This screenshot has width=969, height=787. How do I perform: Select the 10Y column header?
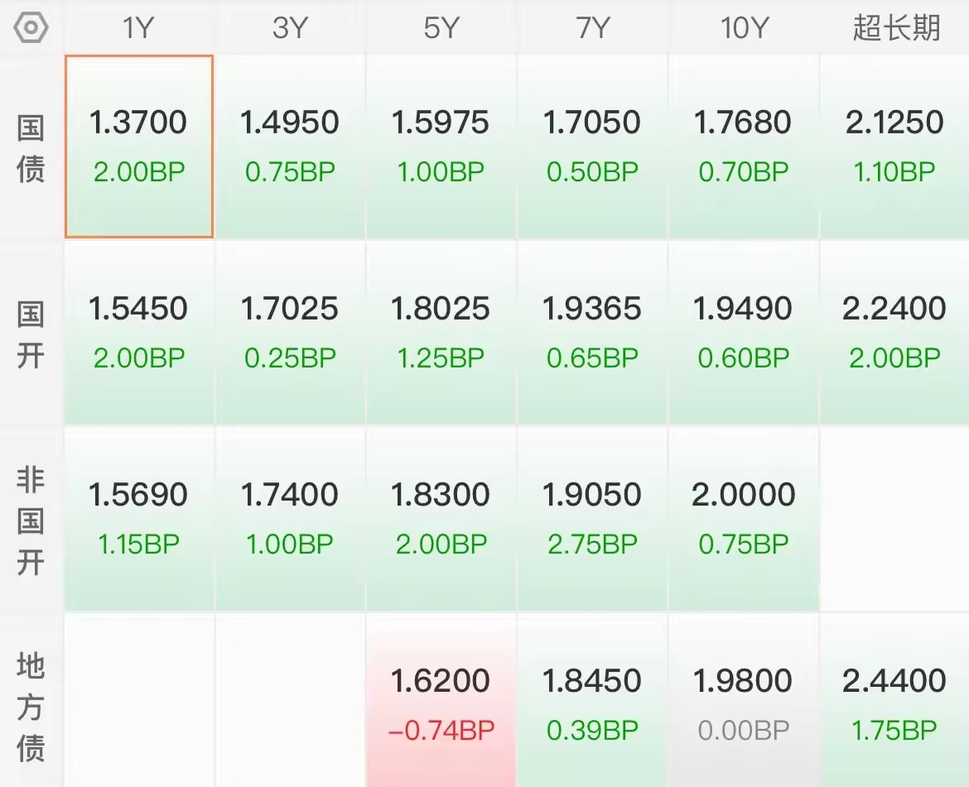click(x=744, y=28)
